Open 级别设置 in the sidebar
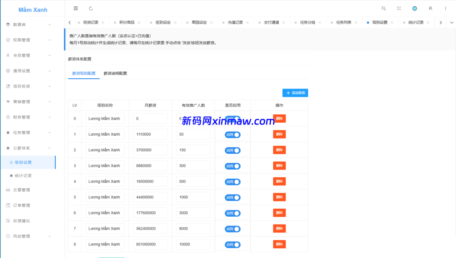Screen dimensions: 456x258 click(x=28, y=162)
